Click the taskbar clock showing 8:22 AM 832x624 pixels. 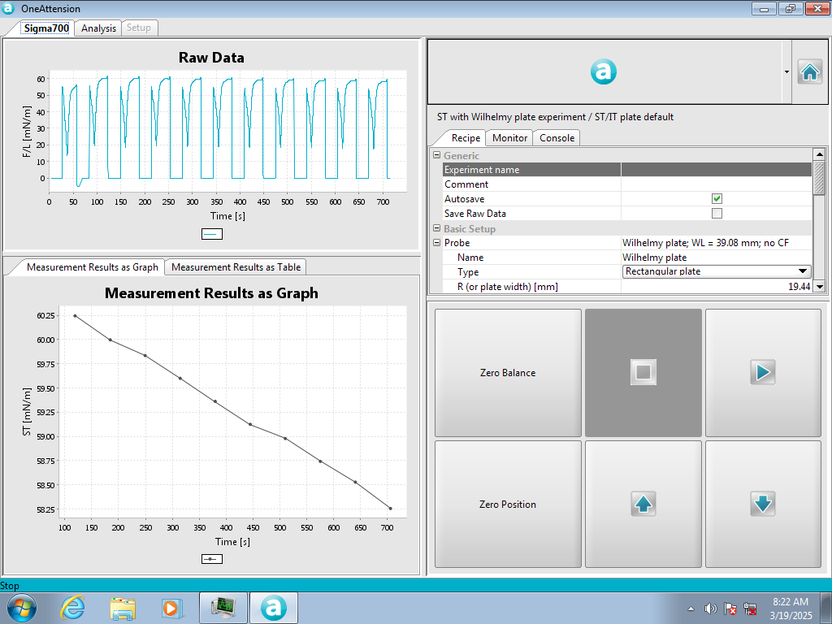[791, 608]
